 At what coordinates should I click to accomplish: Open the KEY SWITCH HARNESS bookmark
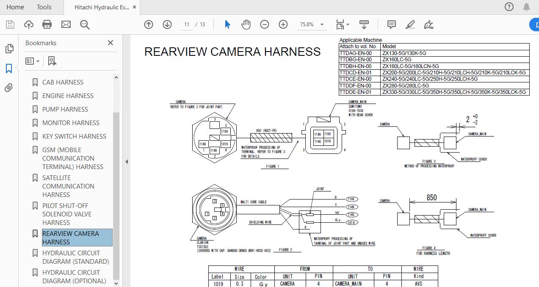74,136
